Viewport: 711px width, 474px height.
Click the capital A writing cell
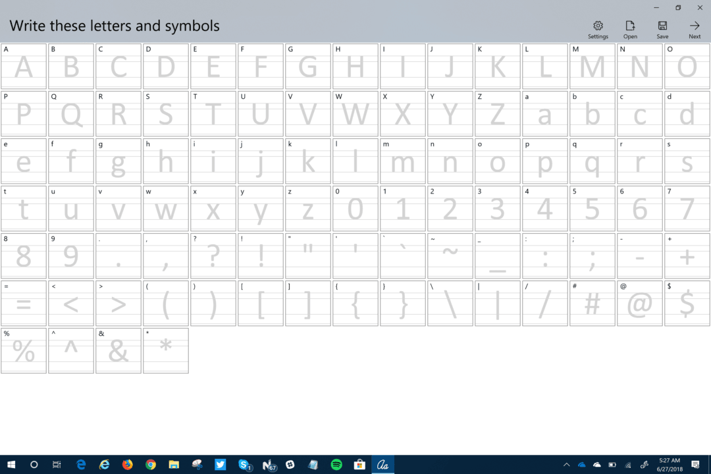(24, 66)
